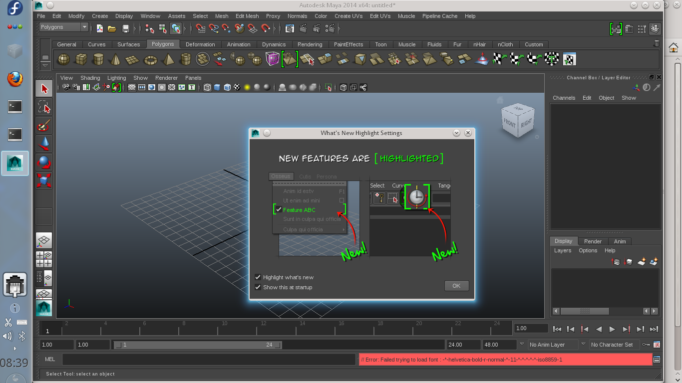The height and width of the screenshot is (383, 682).
Task: Expand the shelf options arrow below the tab toggle
Action: (x=45, y=65)
